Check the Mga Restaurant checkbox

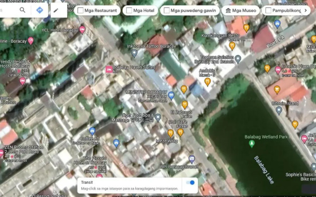[80, 10]
